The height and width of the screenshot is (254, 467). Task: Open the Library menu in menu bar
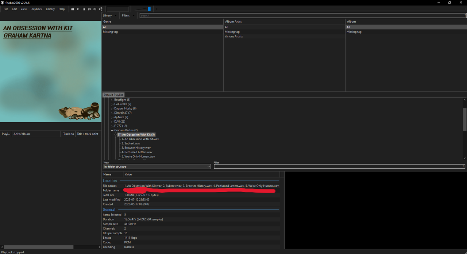click(50, 9)
